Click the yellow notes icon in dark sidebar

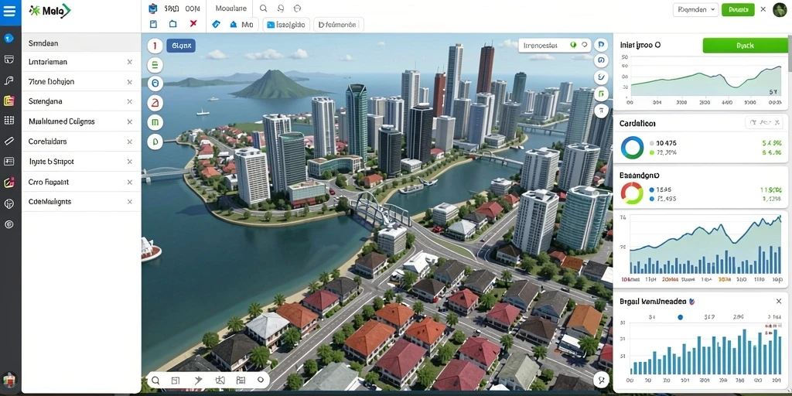coord(9,101)
